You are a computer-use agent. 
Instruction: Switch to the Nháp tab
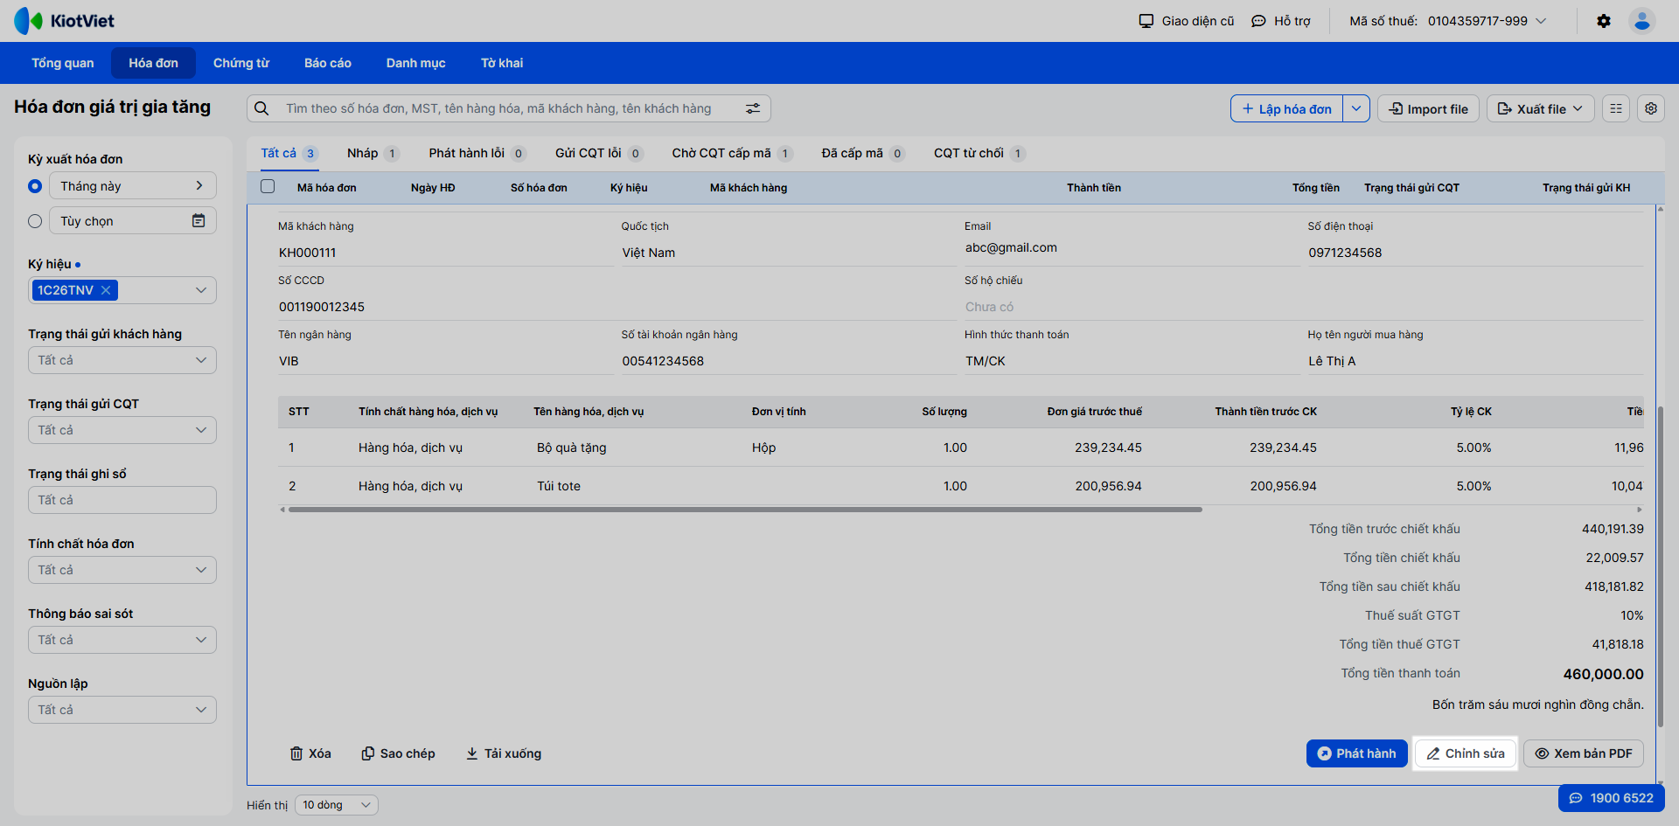373,153
